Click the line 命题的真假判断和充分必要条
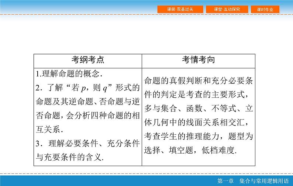Screen dimensions: 293x186 point(199,81)
